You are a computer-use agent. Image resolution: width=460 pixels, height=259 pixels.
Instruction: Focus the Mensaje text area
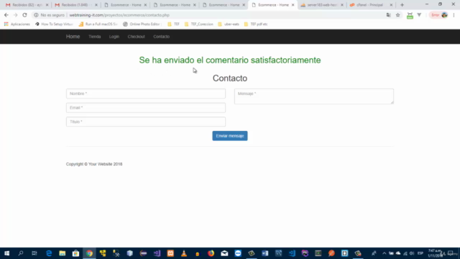point(314,96)
